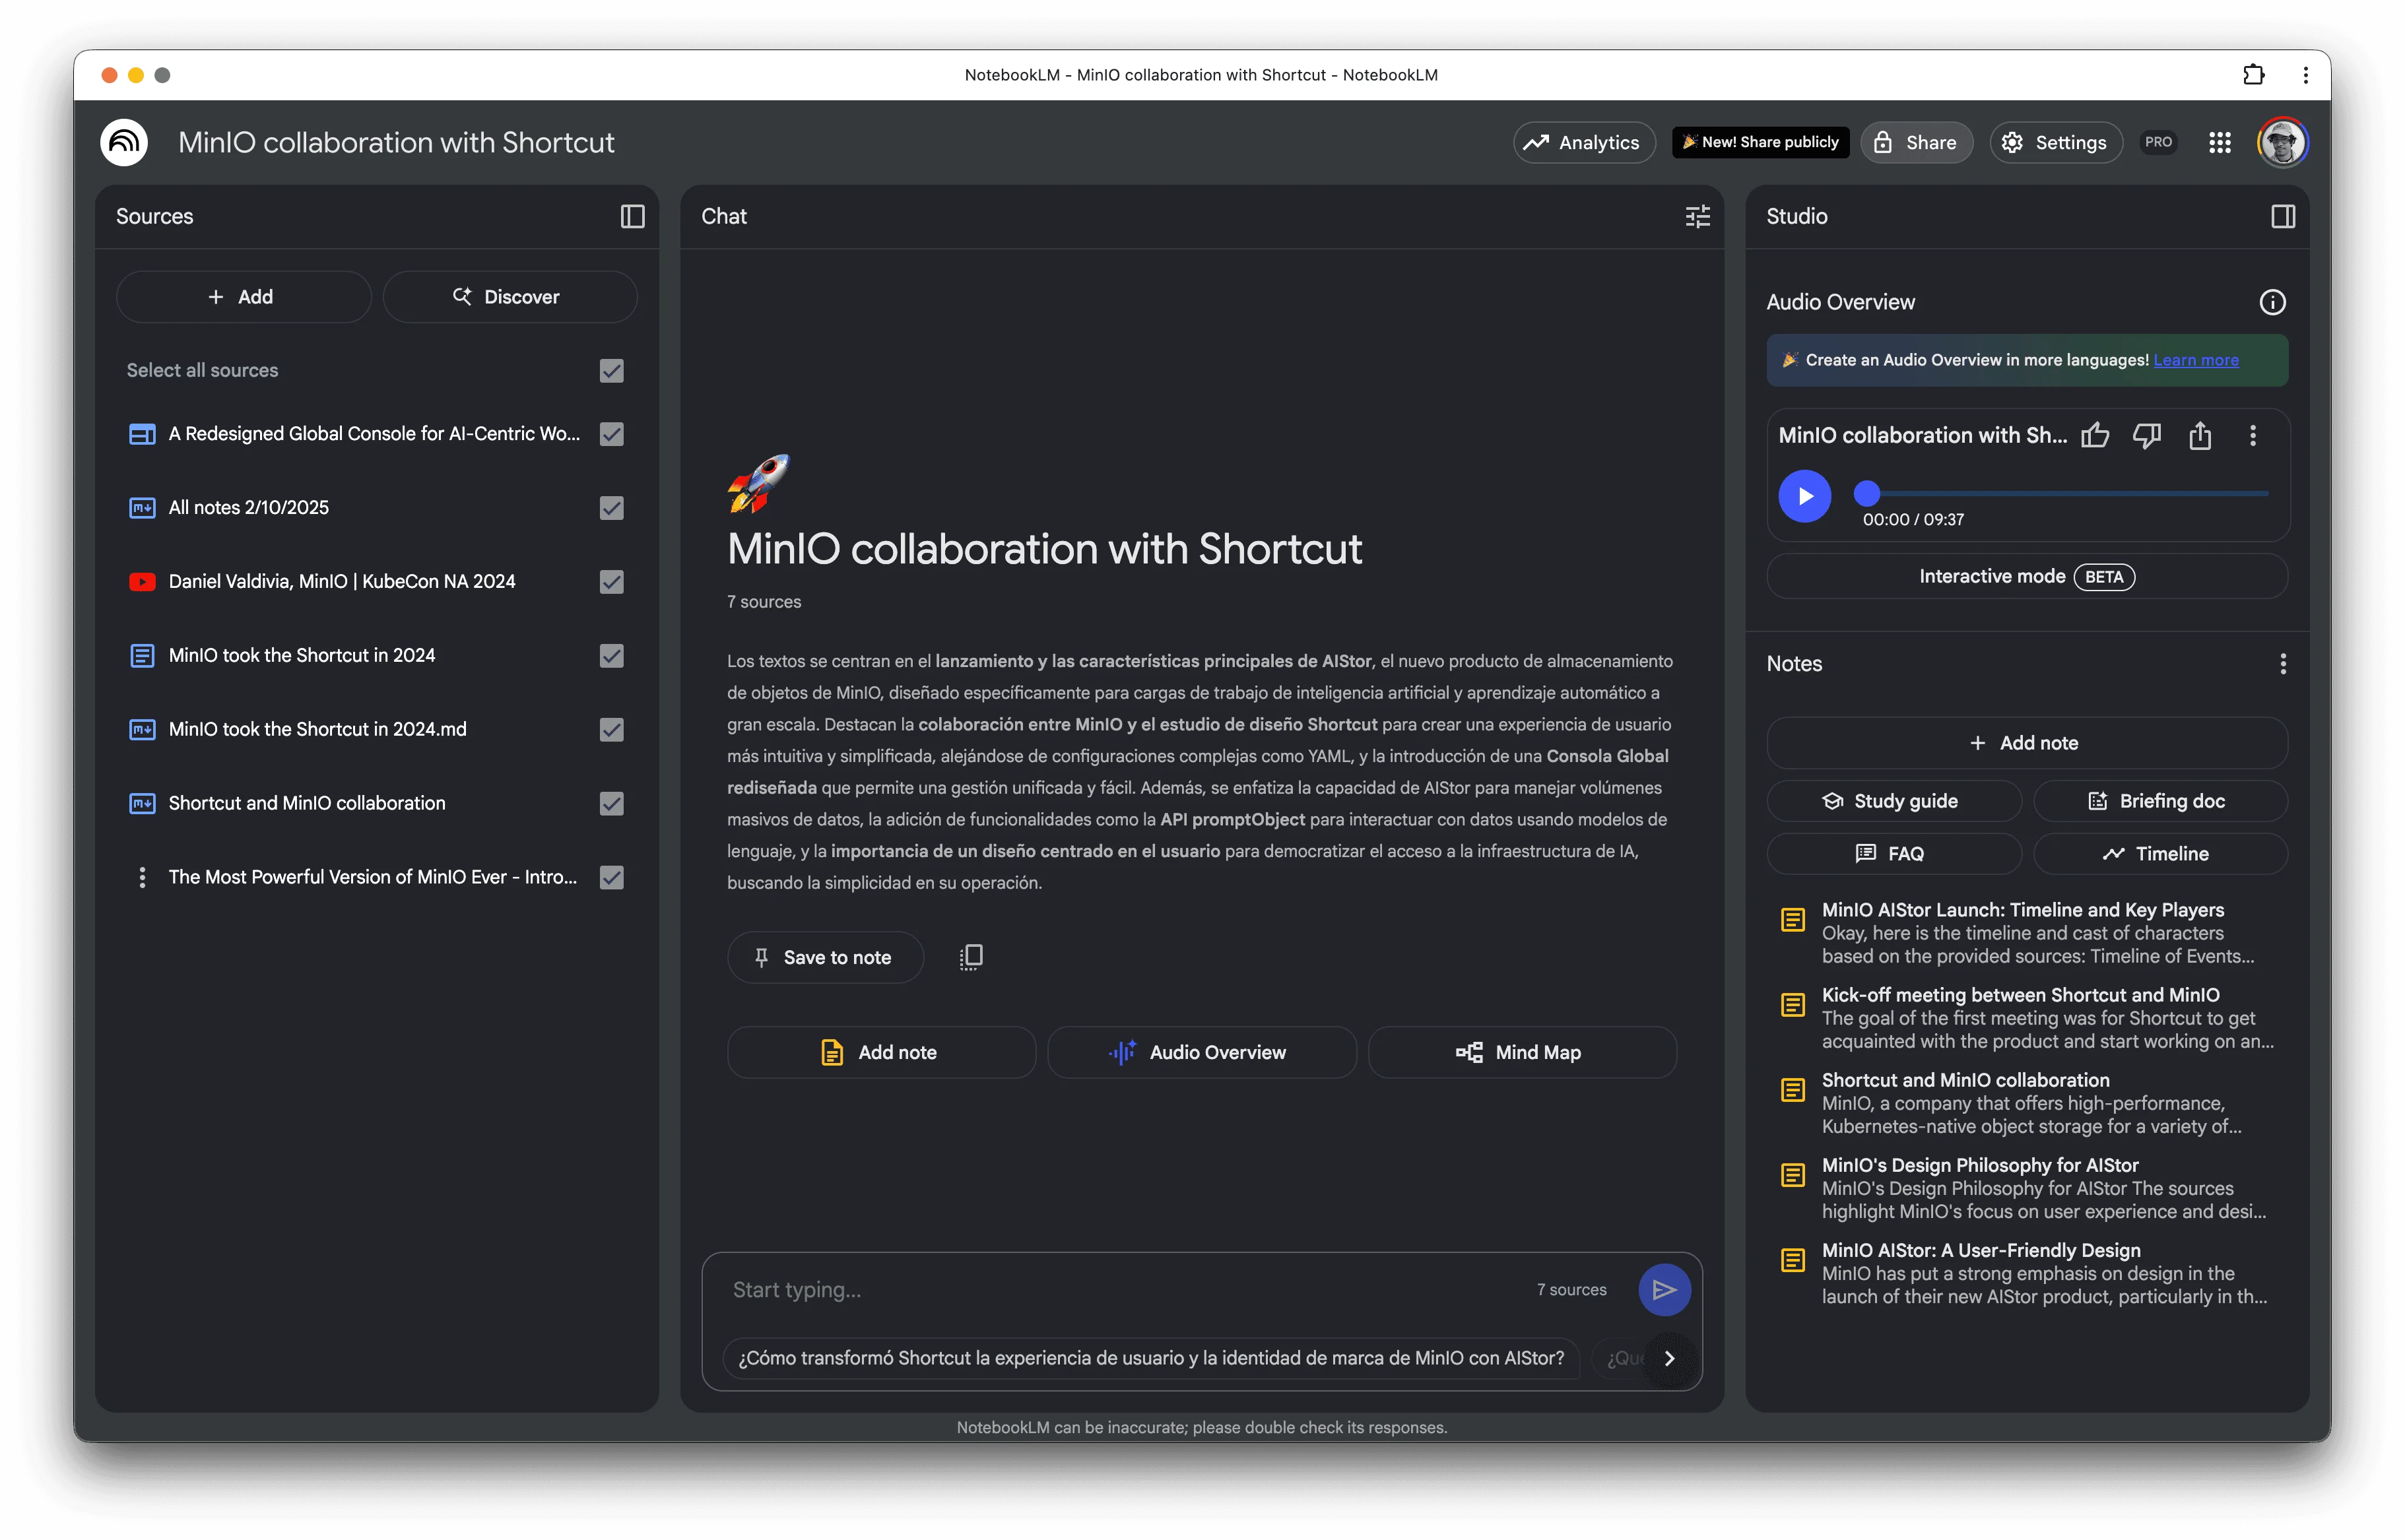Uncheck MinIO took the Shortcut in 2024.md
2405x1540 pixels.
tap(611, 730)
